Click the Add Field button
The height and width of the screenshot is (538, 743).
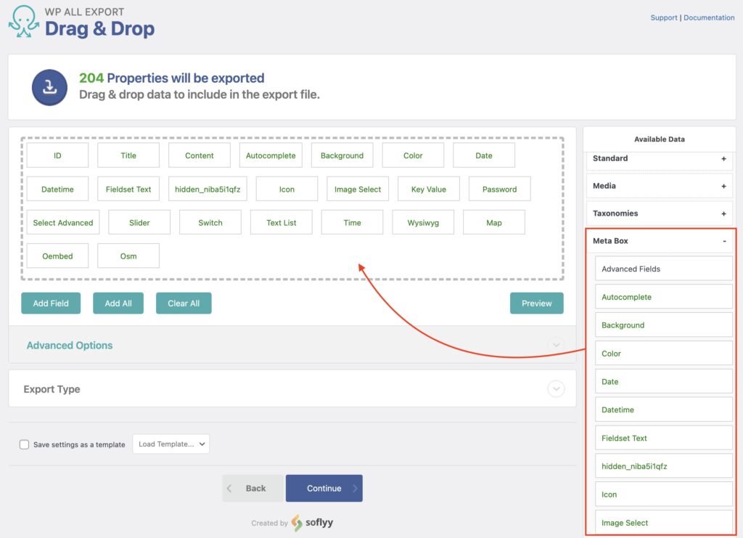(50, 303)
